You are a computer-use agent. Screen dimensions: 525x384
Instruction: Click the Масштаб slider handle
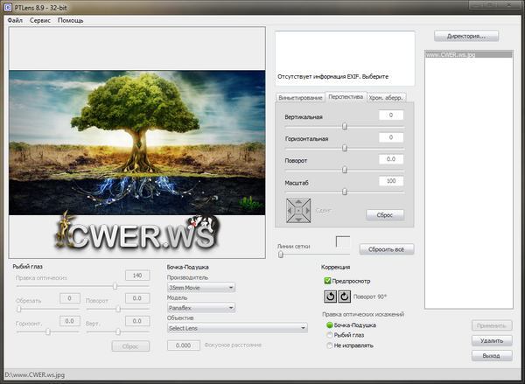[x=345, y=192]
